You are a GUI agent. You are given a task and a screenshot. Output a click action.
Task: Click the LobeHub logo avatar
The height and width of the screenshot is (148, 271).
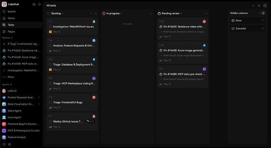(4, 4)
